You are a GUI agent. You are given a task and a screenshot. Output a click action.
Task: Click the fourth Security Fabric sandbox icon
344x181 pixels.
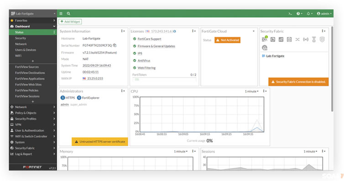click(x=289, y=40)
